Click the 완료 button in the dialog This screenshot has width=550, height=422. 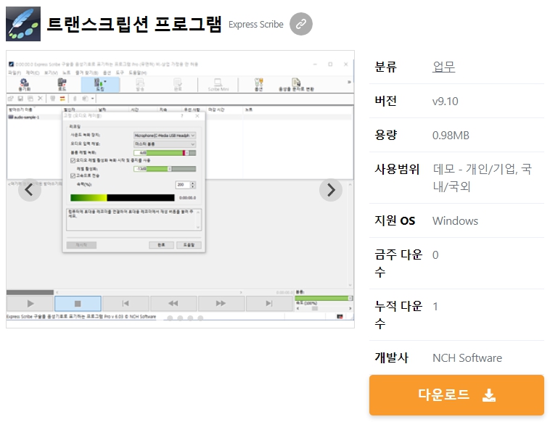(161, 244)
